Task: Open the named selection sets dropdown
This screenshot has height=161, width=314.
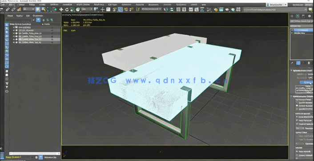Action: tap(151, 9)
